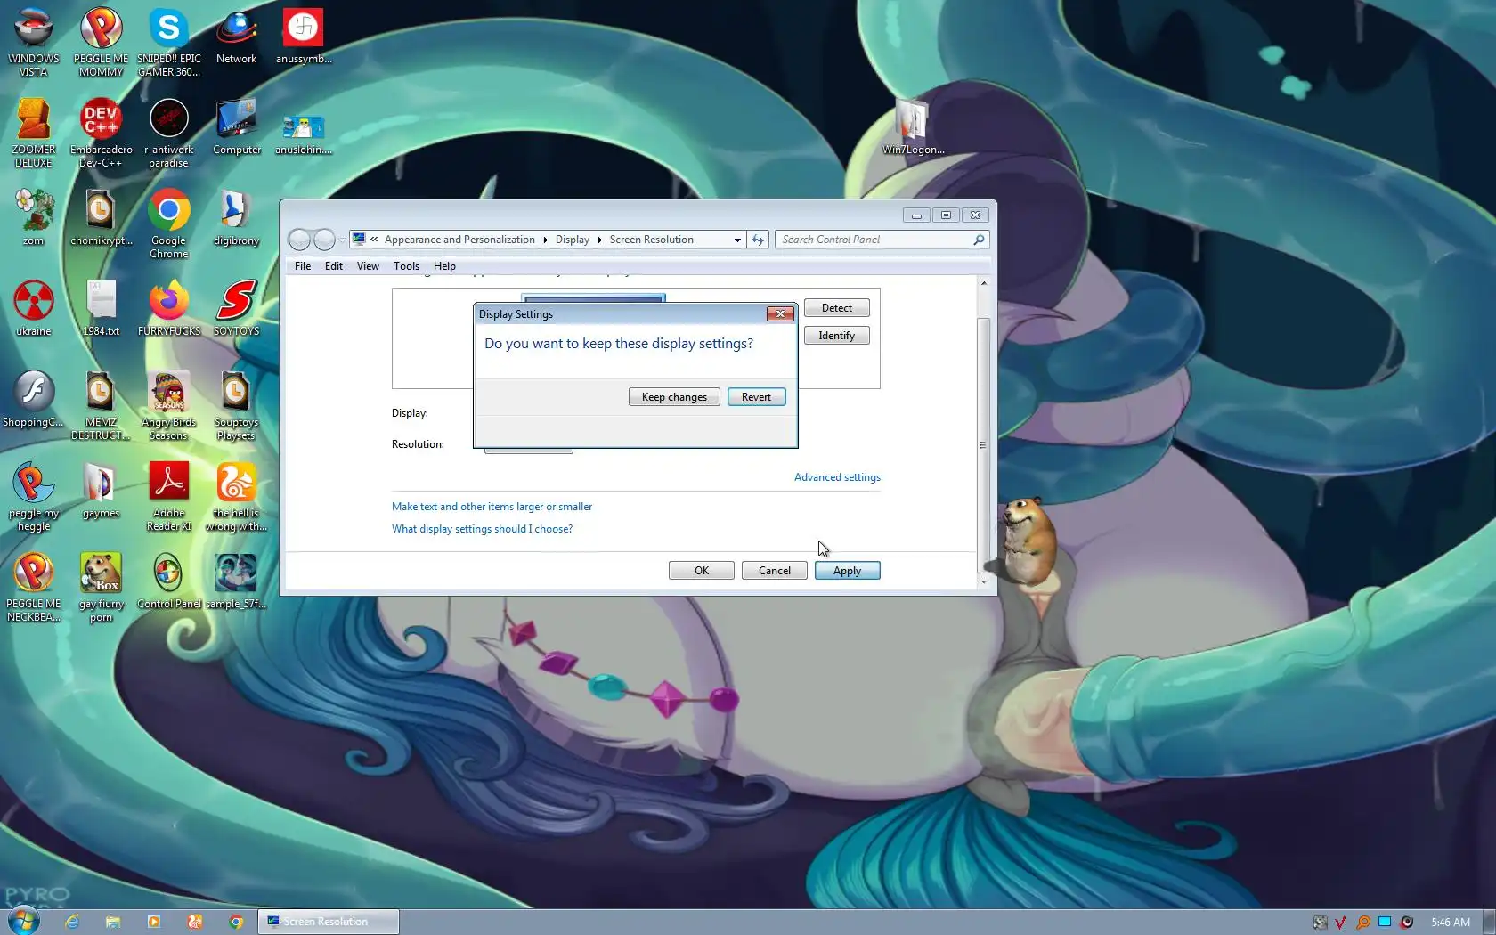The height and width of the screenshot is (935, 1496).
Task: Click the Screen Resolution breadcrumb
Action: point(651,240)
